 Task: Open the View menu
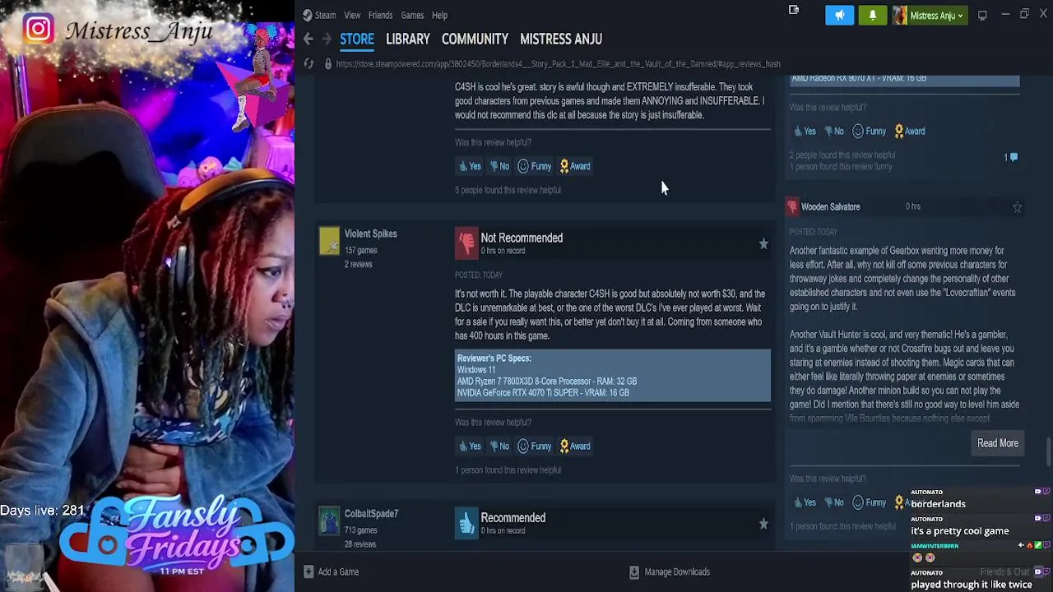point(352,15)
